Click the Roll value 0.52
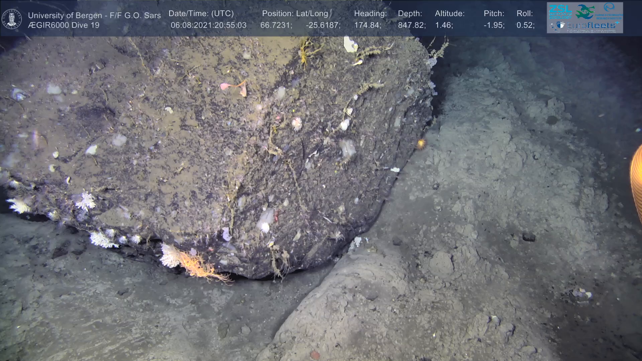Viewport: 642px width, 361px height. [x=525, y=25]
